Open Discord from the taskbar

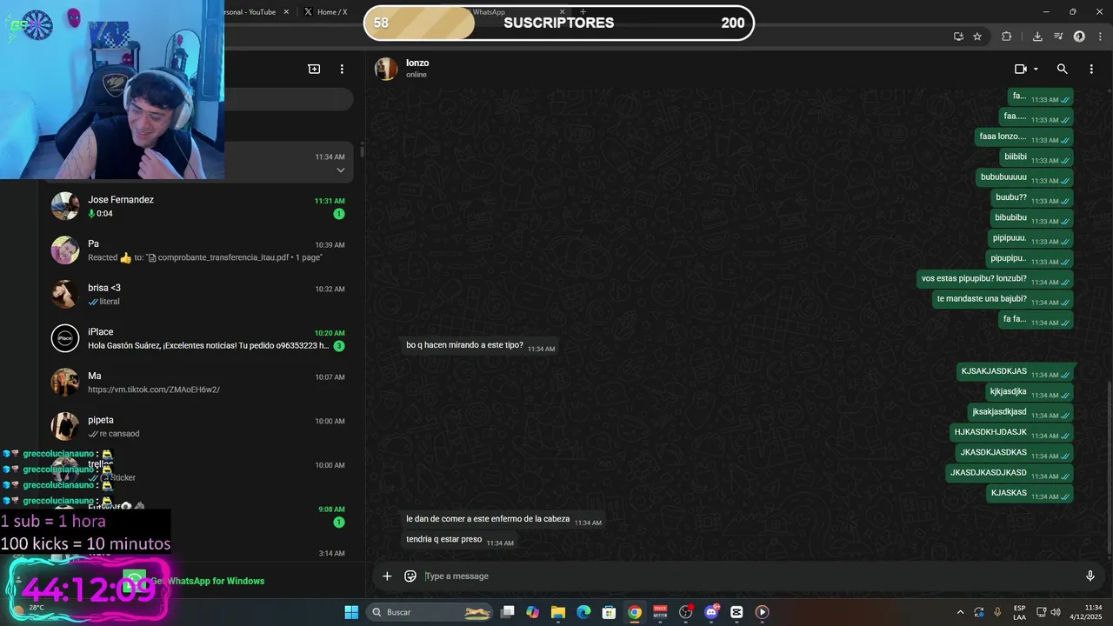coord(711,612)
